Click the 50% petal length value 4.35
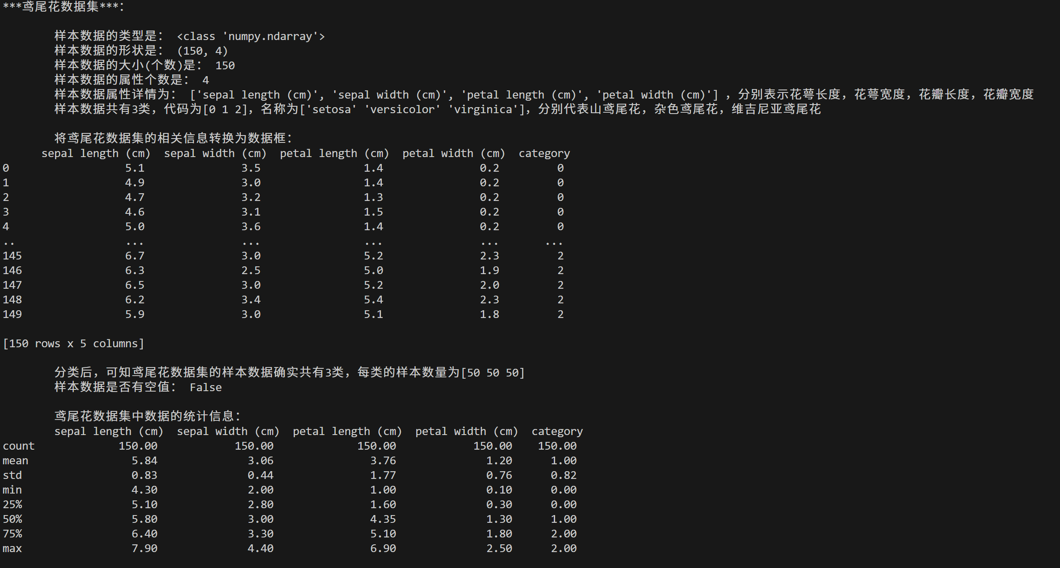 (383, 519)
